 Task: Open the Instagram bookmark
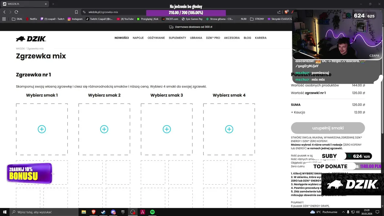tap(75, 19)
